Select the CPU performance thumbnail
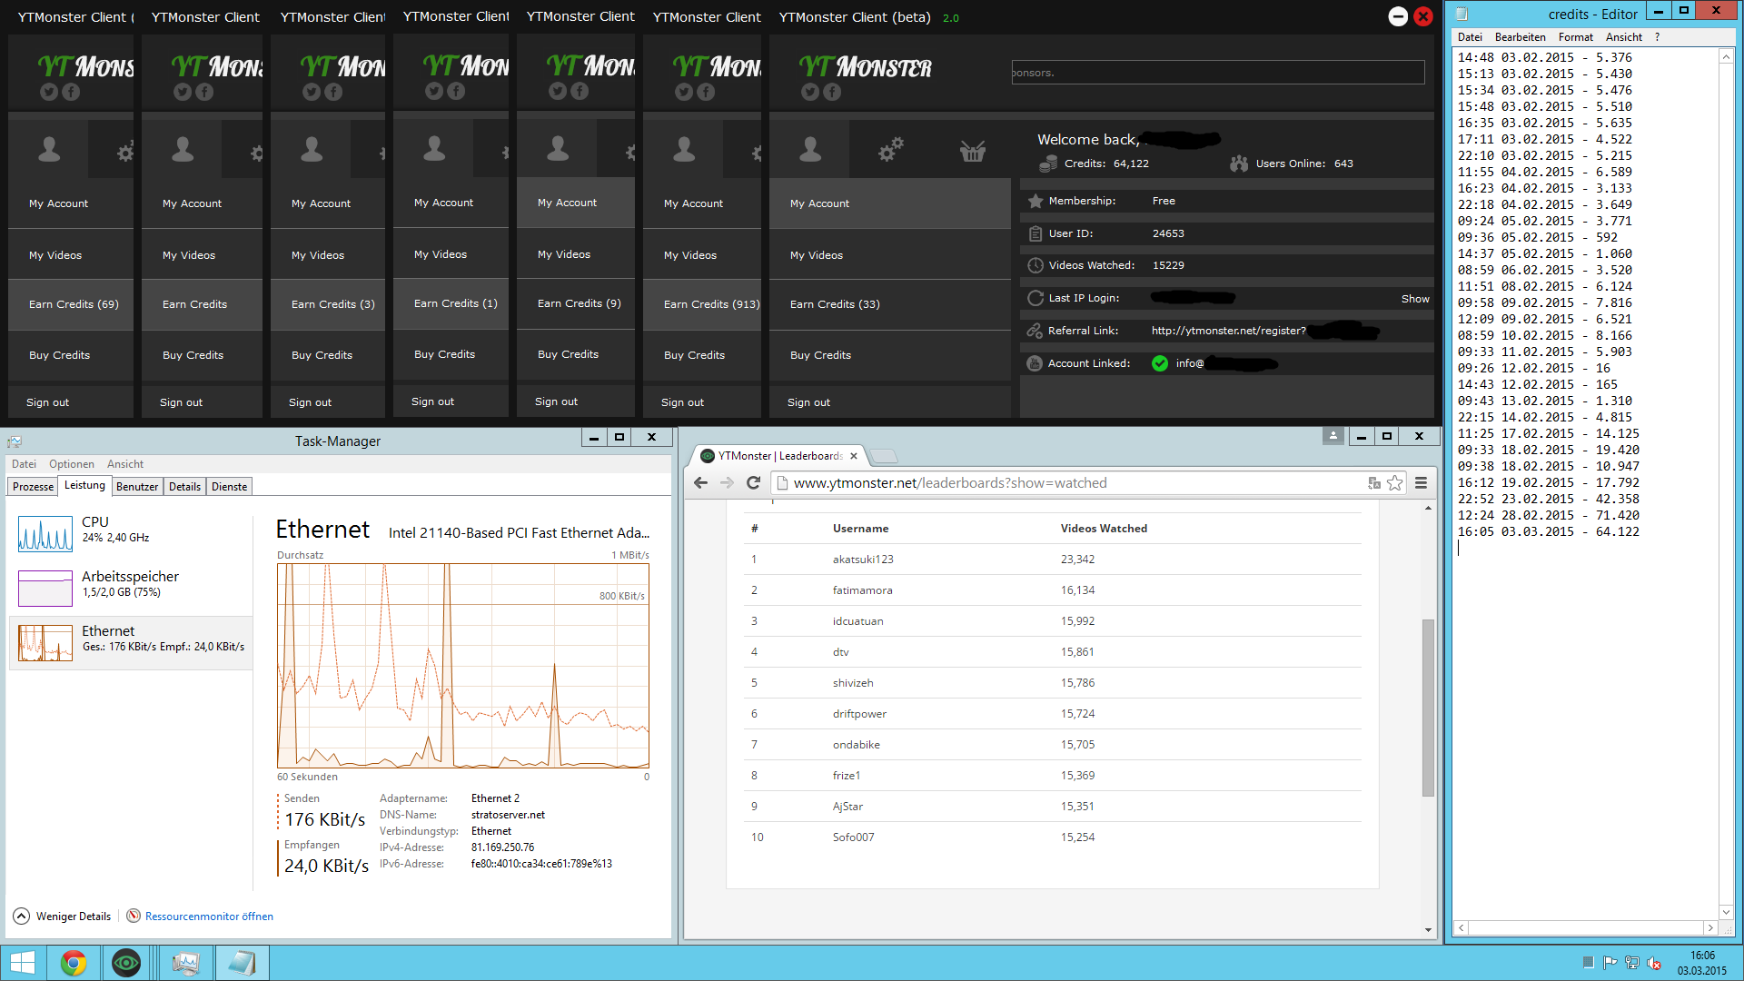Viewport: 1744px width, 981px height. pos(45,533)
